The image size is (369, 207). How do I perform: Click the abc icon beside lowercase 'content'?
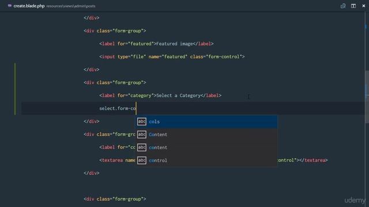(x=142, y=147)
